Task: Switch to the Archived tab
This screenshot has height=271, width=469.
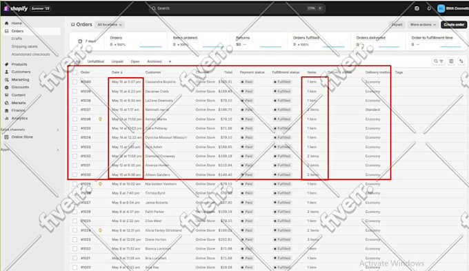Action: (154, 61)
